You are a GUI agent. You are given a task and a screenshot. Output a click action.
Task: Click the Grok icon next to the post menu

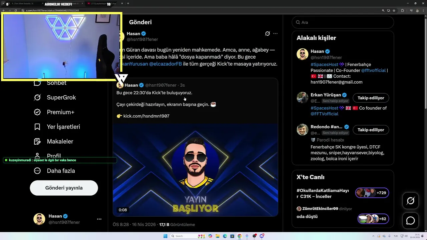[268, 33]
